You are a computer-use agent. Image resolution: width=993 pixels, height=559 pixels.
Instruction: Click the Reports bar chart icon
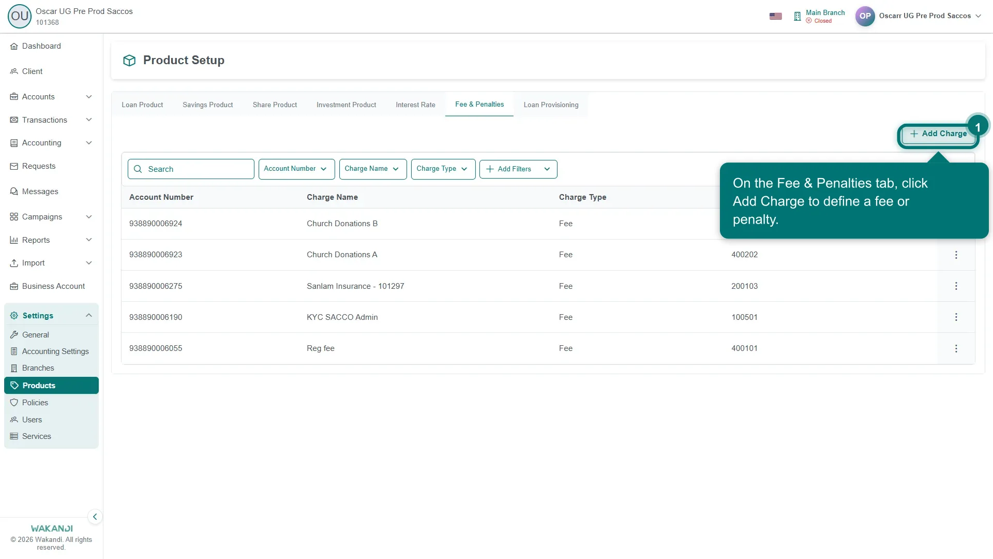(x=14, y=240)
